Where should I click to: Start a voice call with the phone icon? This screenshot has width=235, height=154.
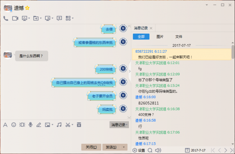click(6, 18)
